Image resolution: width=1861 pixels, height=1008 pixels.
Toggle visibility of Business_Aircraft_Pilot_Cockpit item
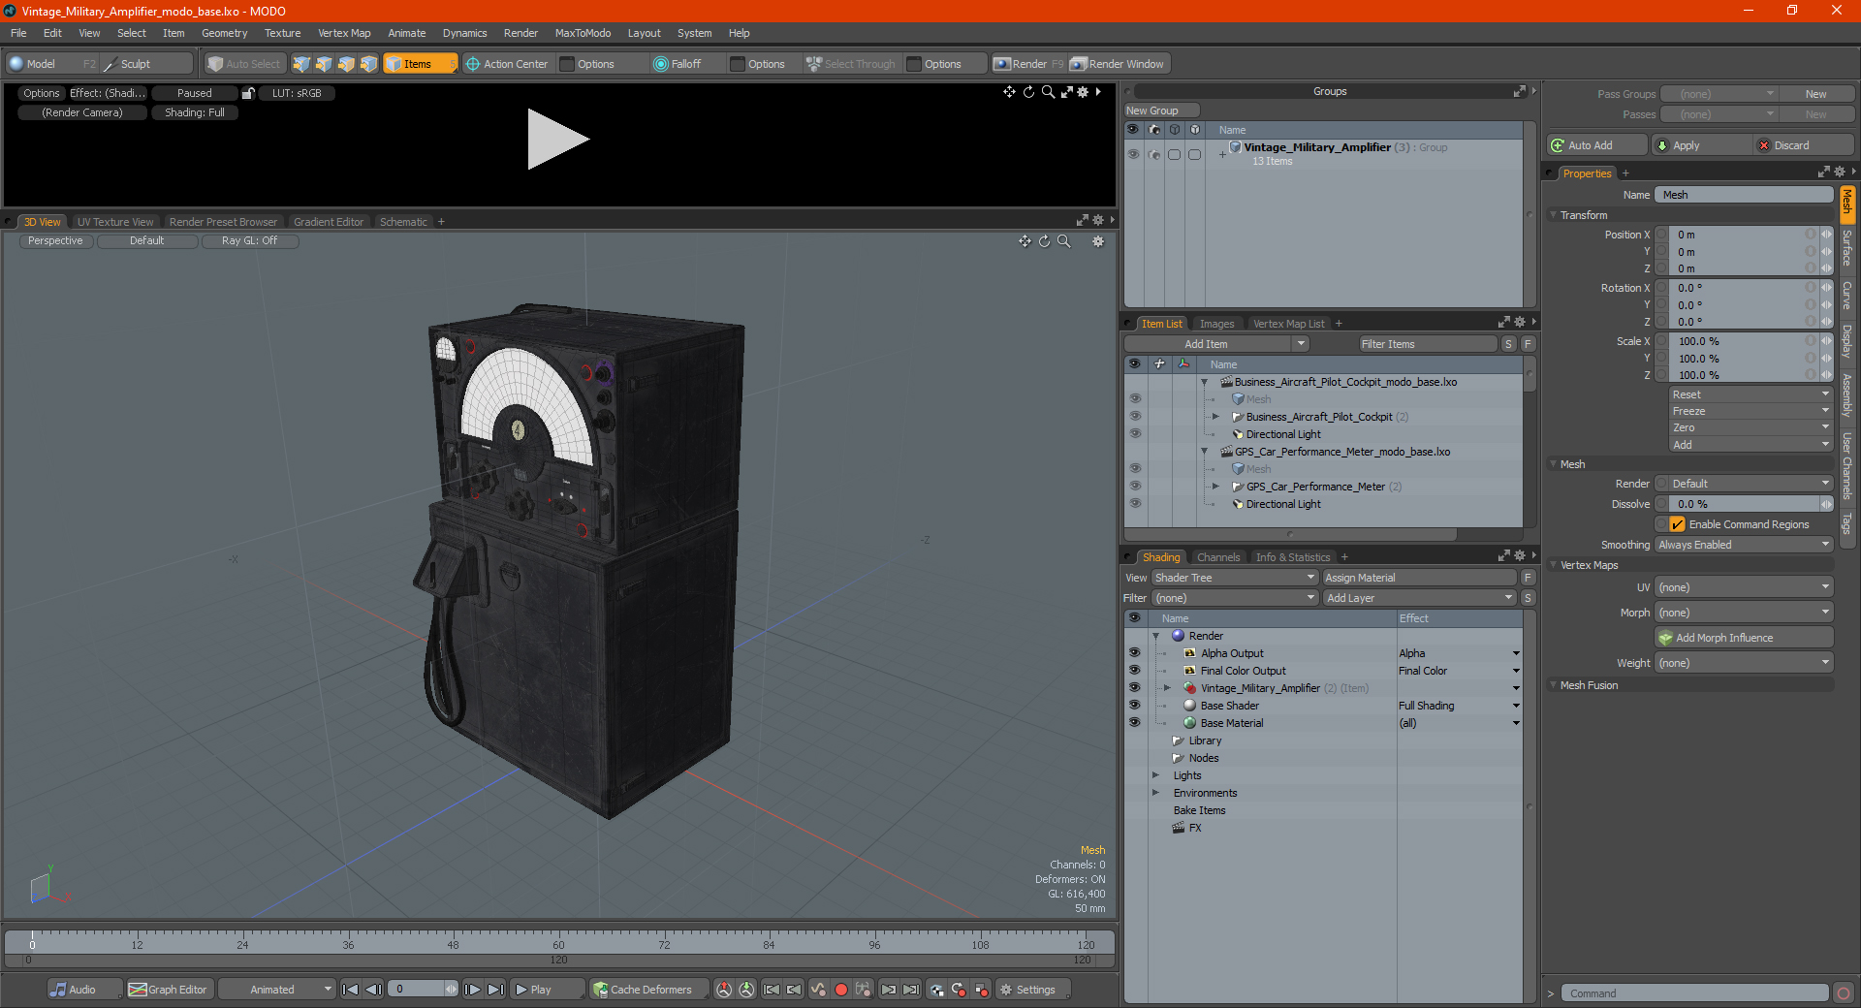[1135, 417]
